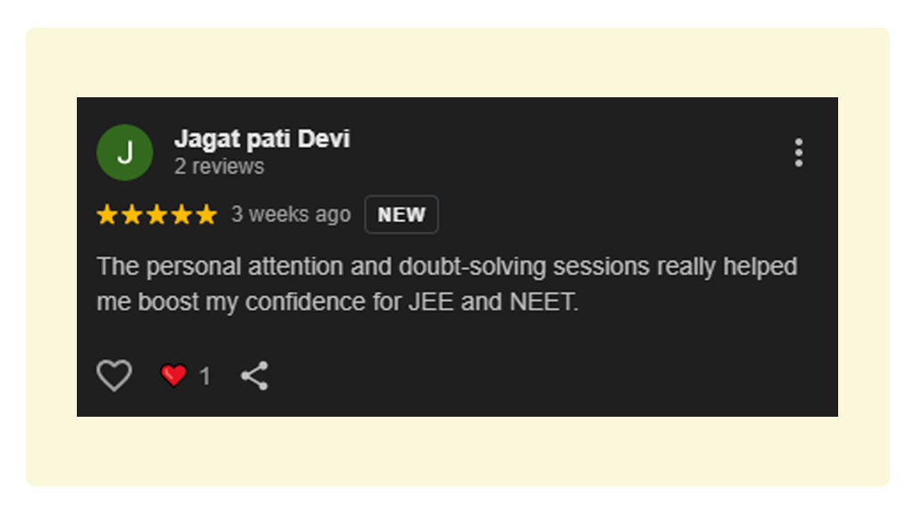Viewport: 915px width, 514px height.
Task: Click the word 'JEE' in the review
Action: [431, 303]
